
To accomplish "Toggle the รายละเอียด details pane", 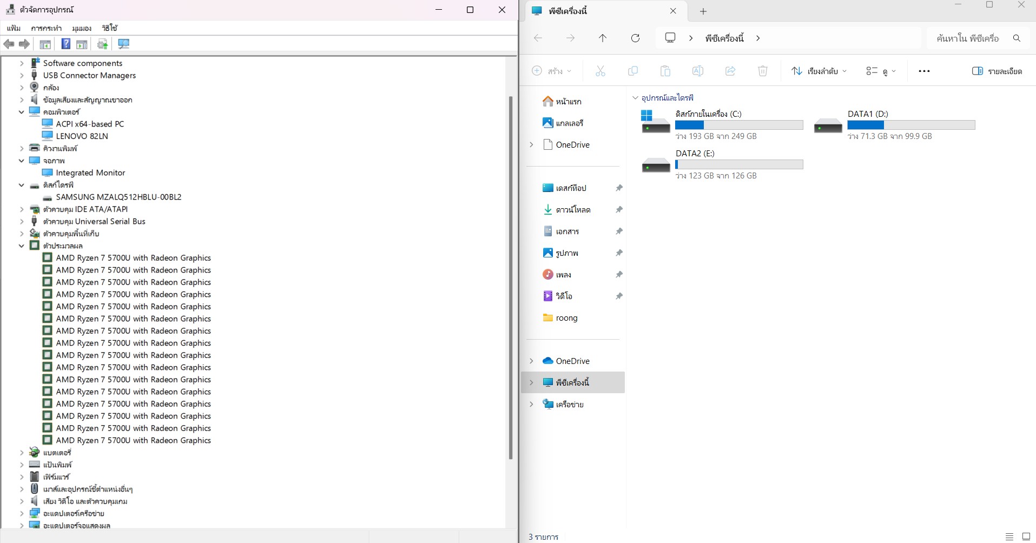I will [997, 71].
